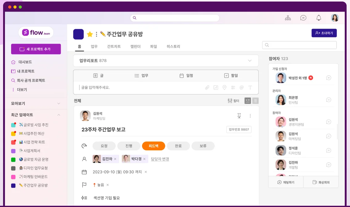The width and height of the screenshot is (350, 207).
Task: Collapse the 최근 업데이트 list
Action: (x=59, y=115)
